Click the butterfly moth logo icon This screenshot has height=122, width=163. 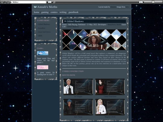(35, 7)
